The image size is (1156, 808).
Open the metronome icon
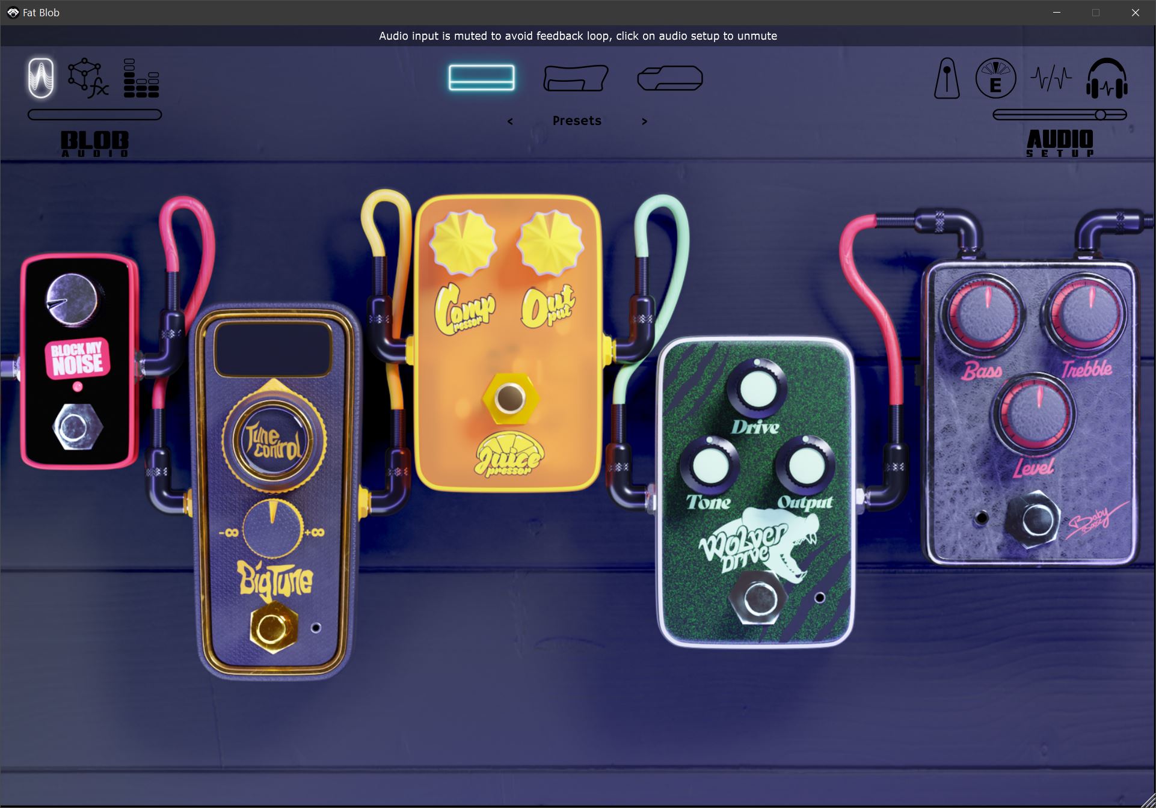coord(947,78)
